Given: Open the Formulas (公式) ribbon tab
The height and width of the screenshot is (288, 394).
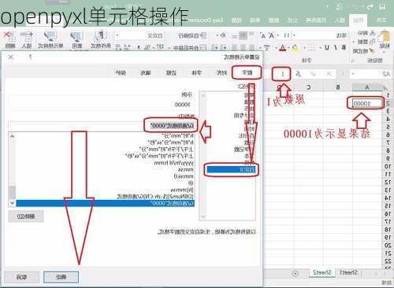Looking at the screenshot, I should click(292, 20).
